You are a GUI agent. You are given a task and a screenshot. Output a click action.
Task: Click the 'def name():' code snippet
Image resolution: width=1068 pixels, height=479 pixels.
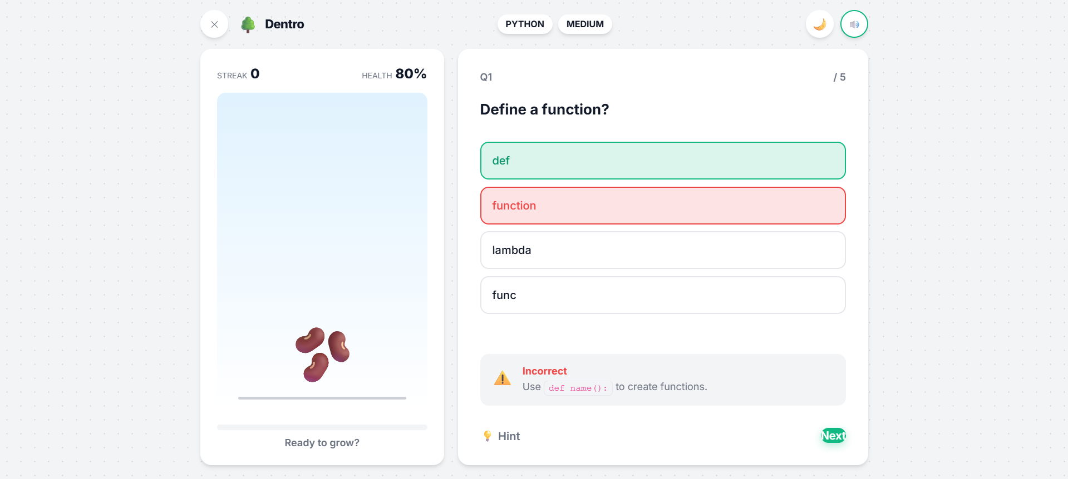tap(578, 388)
